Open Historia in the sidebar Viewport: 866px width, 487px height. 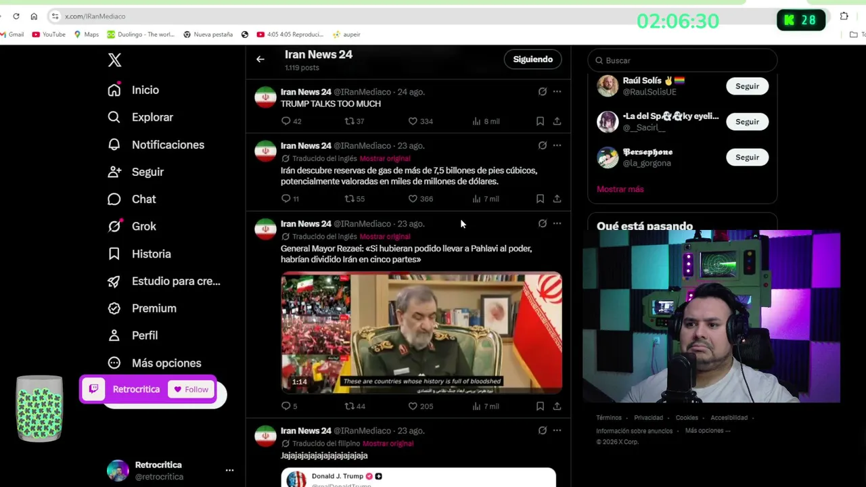[x=139, y=254]
